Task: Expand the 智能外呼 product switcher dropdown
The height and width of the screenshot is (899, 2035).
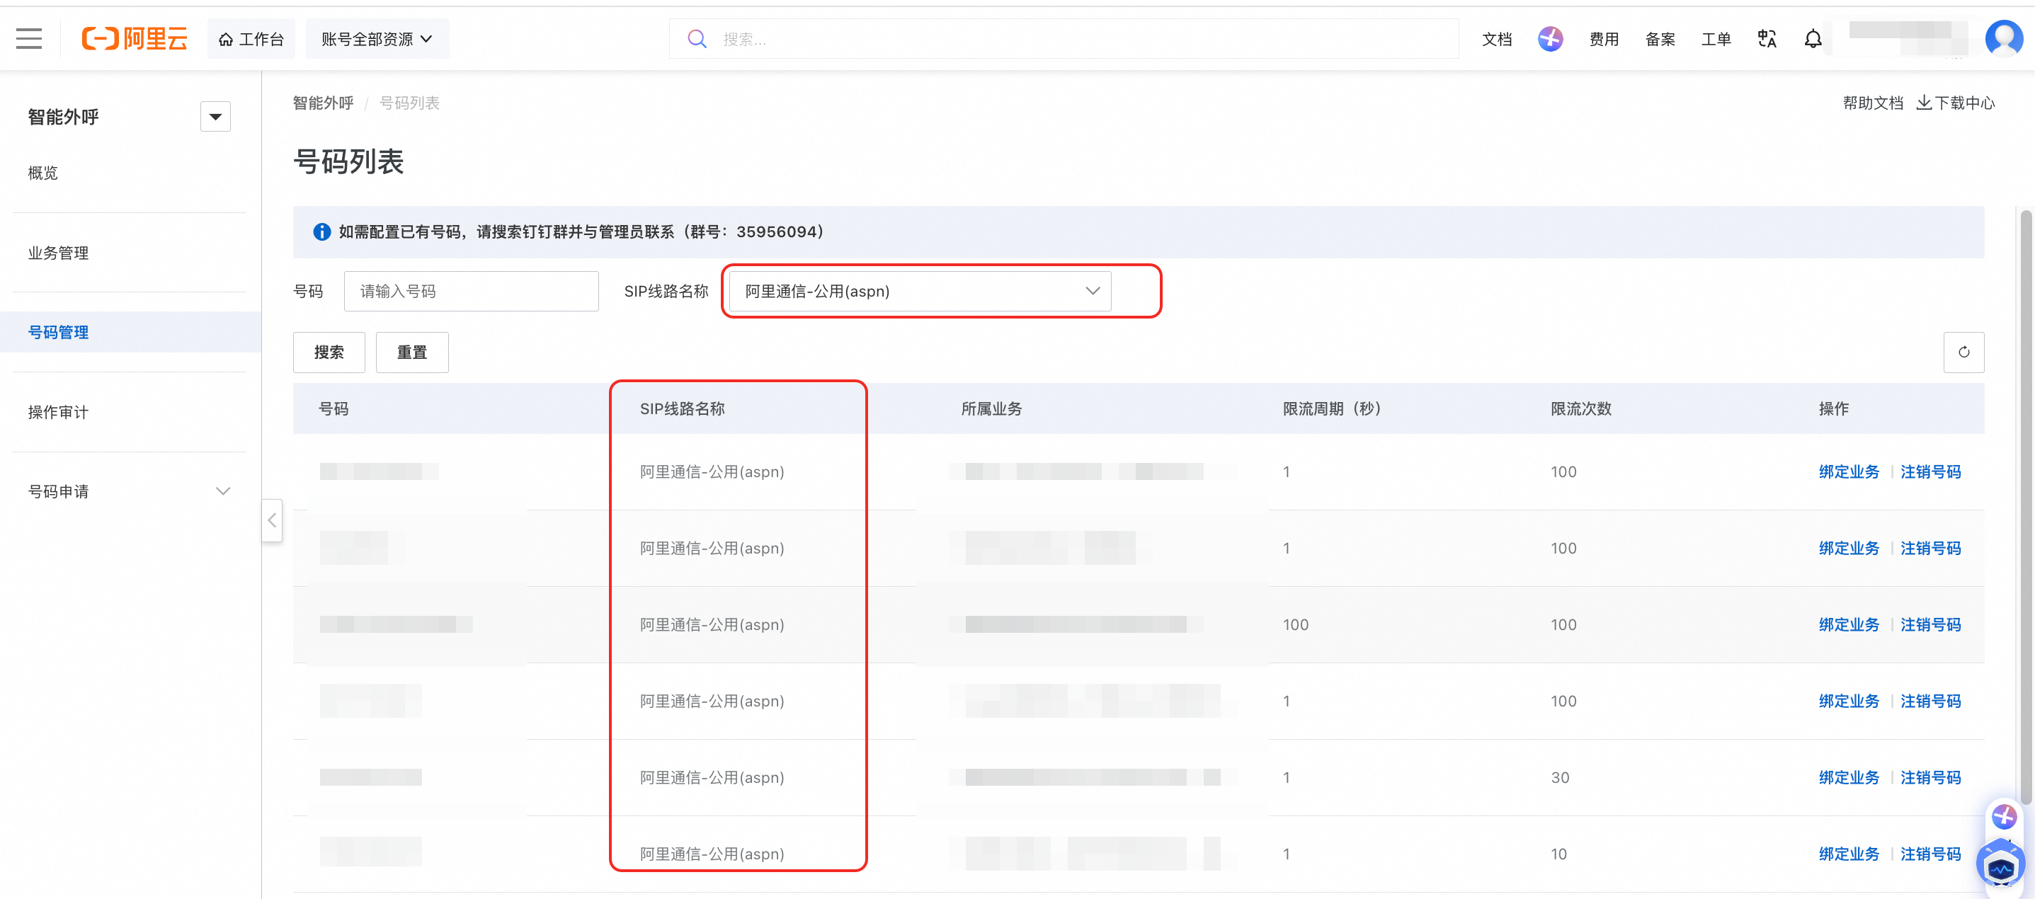Action: point(215,117)
